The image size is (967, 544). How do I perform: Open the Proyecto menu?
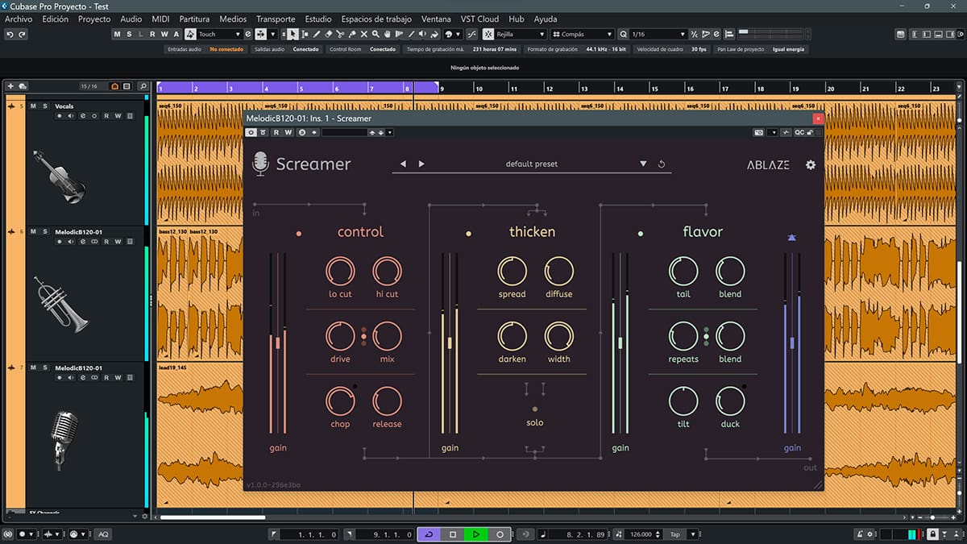(94, 19)
